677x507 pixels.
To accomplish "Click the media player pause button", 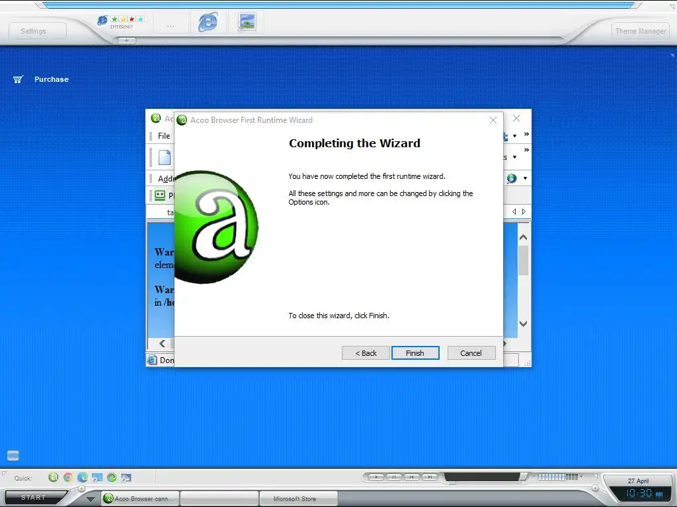I will pyautogui.click(x=394, y=477).
